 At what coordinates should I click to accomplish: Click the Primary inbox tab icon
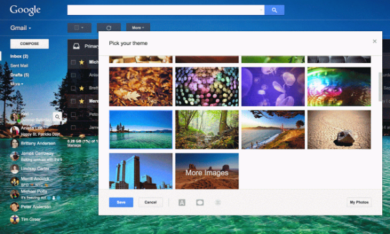coord(76,46)
